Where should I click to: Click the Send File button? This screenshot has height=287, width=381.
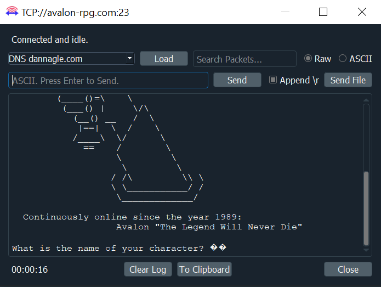click(348, 80)
